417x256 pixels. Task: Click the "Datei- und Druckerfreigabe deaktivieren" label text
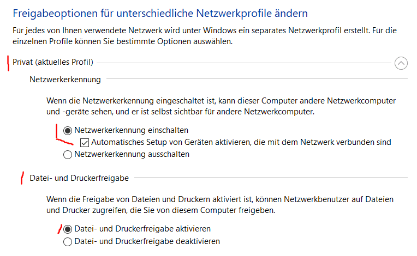147,241
